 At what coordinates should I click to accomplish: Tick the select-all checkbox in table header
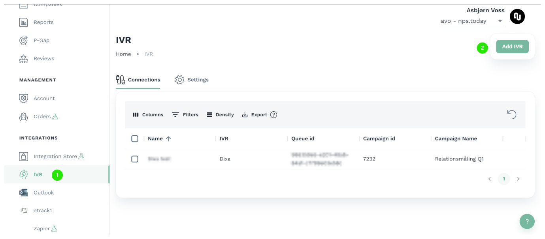135,139
